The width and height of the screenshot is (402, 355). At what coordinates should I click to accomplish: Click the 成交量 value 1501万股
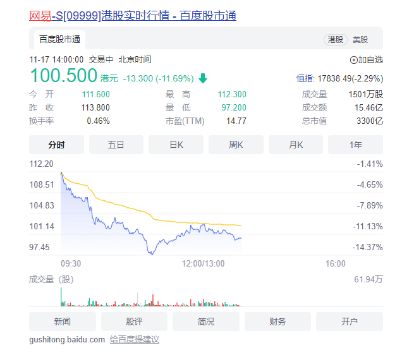[x=366, y=94]
